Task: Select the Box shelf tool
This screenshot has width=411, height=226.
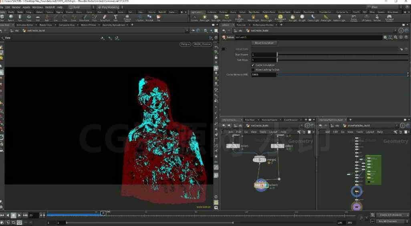Action: click(2, 18)
